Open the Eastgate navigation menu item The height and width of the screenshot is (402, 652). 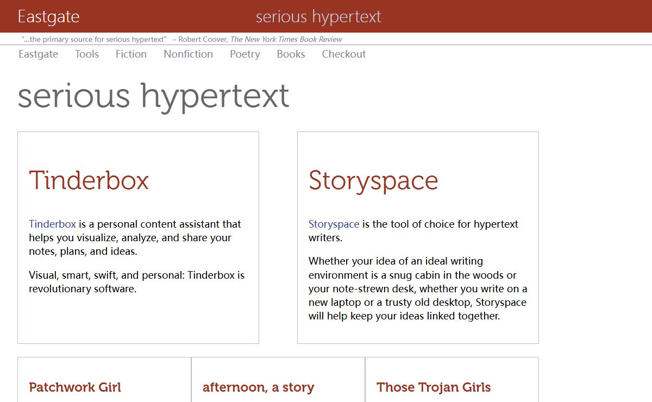(x=38, y=54)
